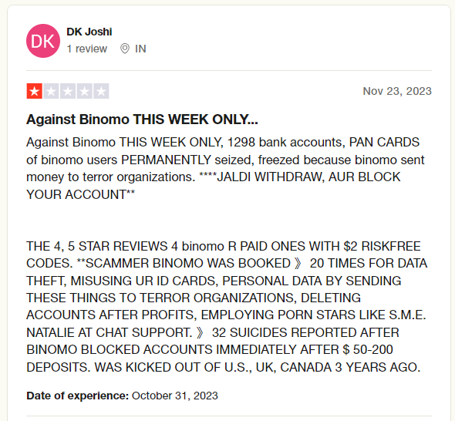This screenshot has width=455, height=421.
Task: Open the 'Against Binomo THIS WEEK ONLY...' title
Action: (142, 120)
